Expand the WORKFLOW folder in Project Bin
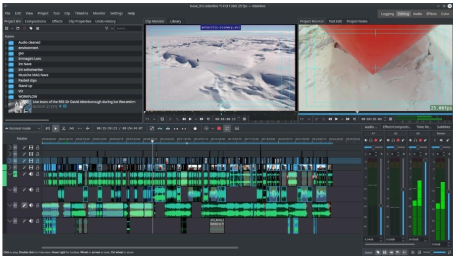The height and width of the screenshot is (259, 455). click(x=6, y=96)
